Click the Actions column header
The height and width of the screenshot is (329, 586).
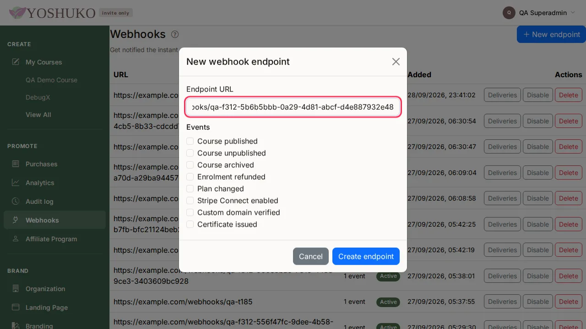coord(569,74)
